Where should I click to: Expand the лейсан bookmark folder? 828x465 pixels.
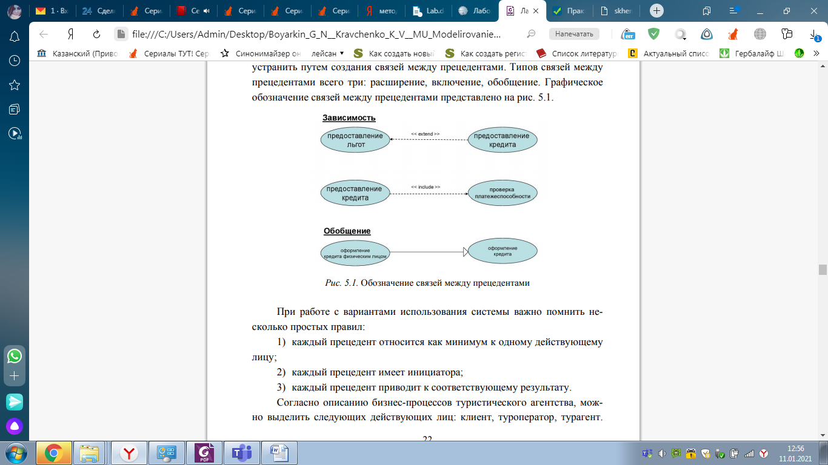[328, 53]
